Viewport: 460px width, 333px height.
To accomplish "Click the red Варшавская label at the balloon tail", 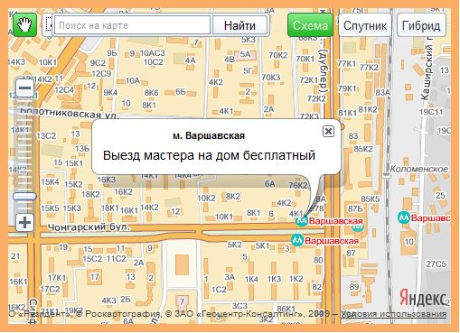I will click(336, 221).
